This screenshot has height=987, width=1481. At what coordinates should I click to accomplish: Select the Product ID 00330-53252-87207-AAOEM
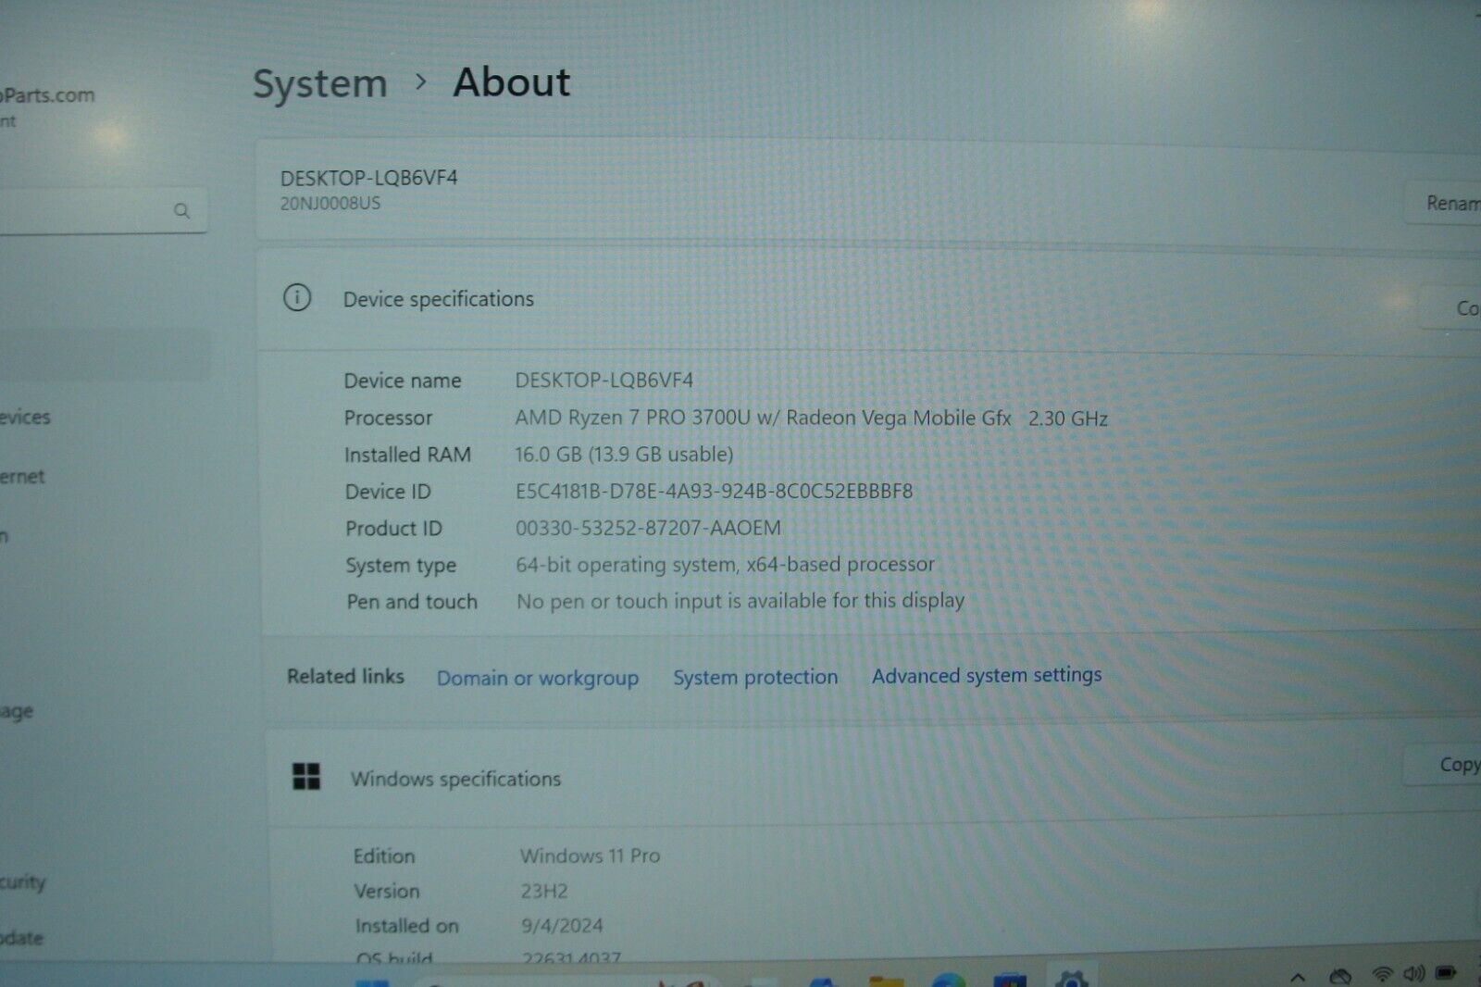[649, 528]
